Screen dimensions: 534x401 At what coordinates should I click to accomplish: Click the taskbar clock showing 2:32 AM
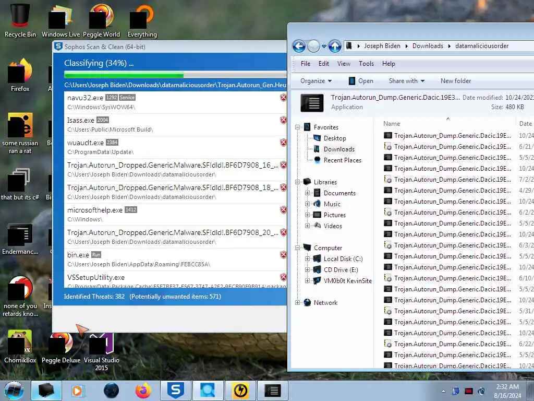click(507, 391)
